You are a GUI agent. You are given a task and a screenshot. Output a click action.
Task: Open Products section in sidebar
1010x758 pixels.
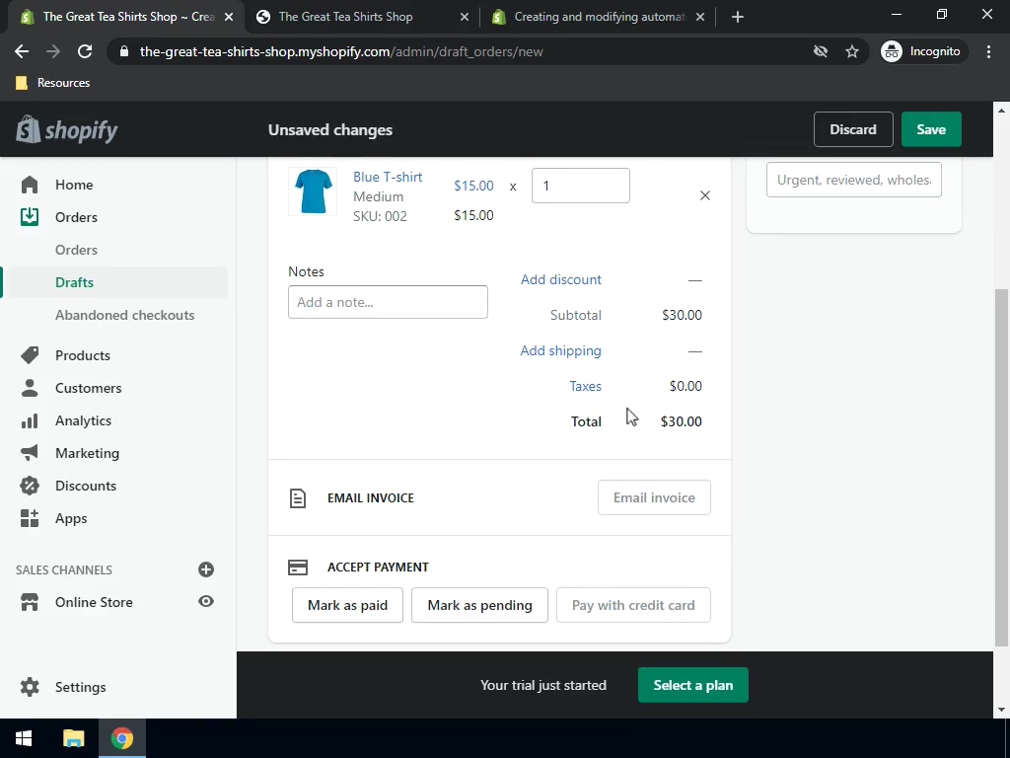(x=83, y=355)
